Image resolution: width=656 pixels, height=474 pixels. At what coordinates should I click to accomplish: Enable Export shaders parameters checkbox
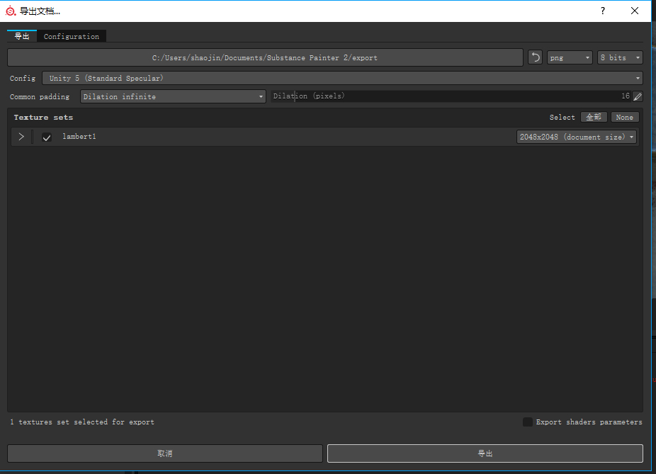point(528,422)
